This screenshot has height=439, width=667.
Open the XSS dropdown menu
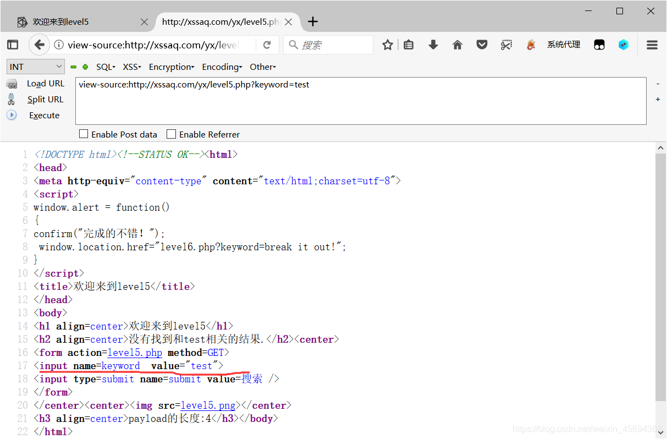click(x=132, y=67)
